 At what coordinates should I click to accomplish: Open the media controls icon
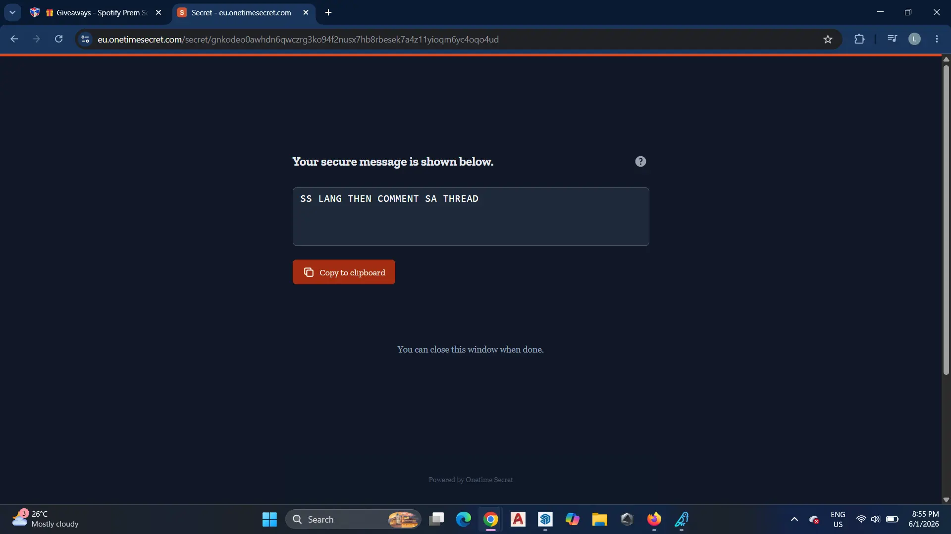pos(892,39)
